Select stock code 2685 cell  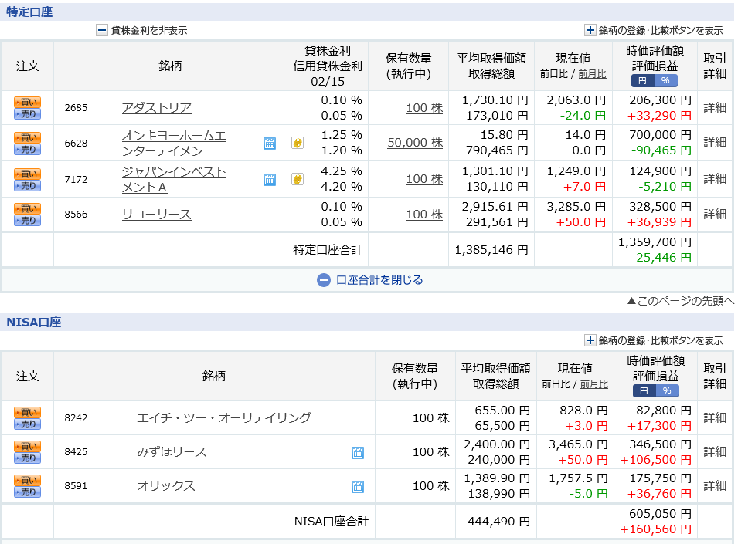click(x=77, y=107)
